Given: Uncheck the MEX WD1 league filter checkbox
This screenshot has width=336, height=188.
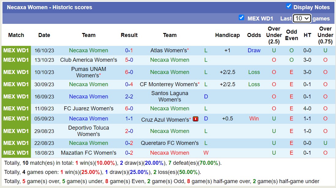Looking at the screenshot, I should 241,18.
